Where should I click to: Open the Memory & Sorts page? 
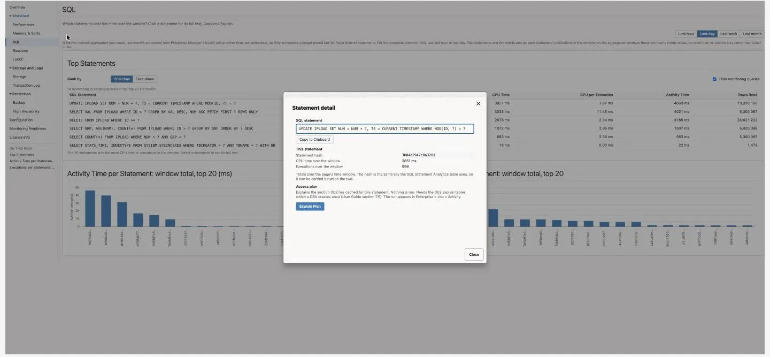pyautogui.click(x=26, y=33)
